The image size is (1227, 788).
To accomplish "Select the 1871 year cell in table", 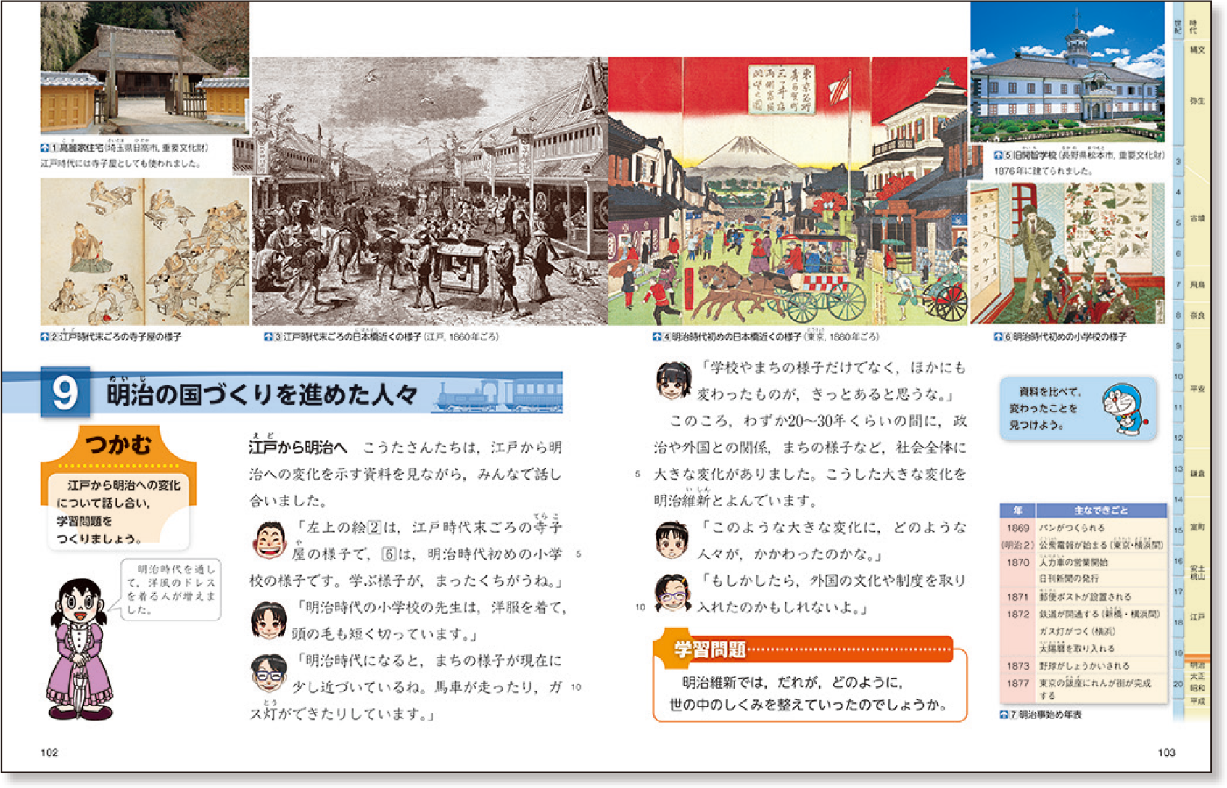I will [x=1018, y=596].
